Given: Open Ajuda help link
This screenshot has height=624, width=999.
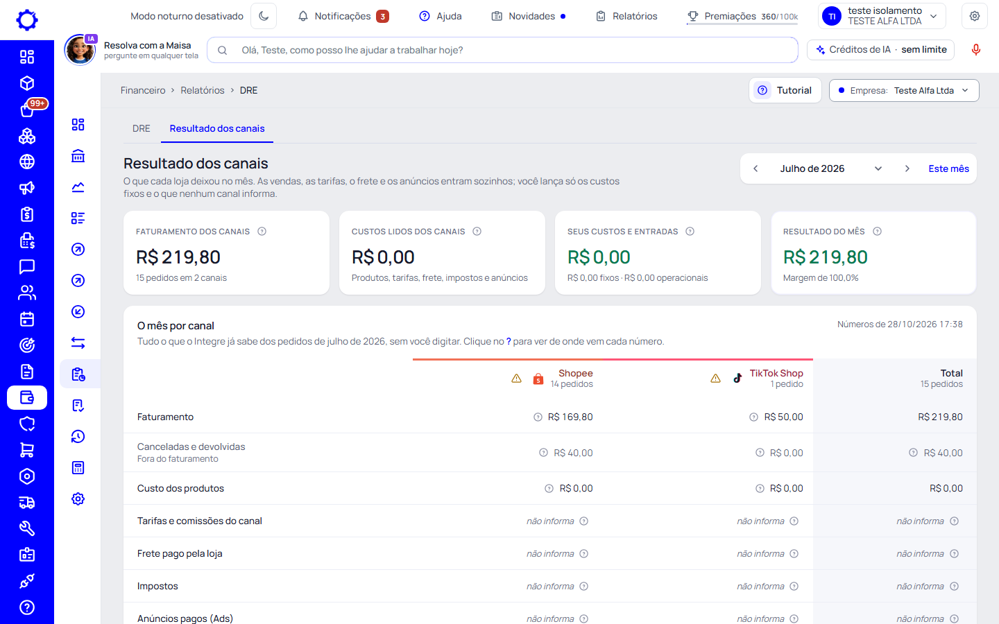Looking at the screenshot, I should pyautogui.click(x=441, y=16).
